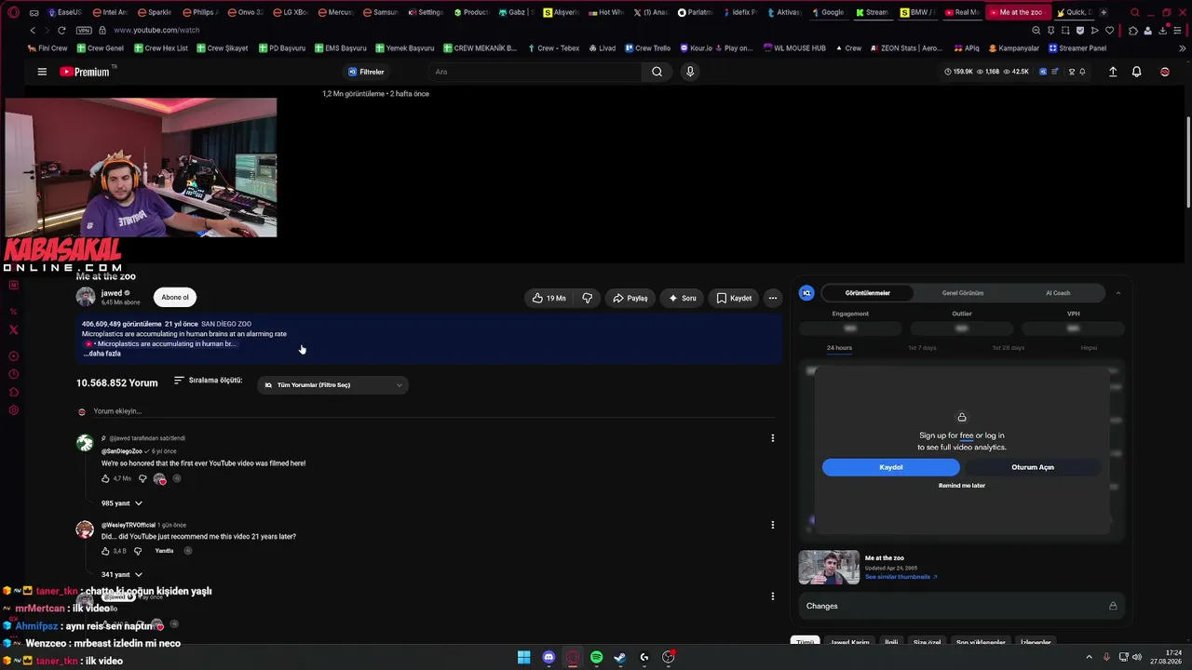This screenshot has width=1192, height=670.
Task: Open options menu for SanDiegoZoo comment
Action: coord(772,438)
